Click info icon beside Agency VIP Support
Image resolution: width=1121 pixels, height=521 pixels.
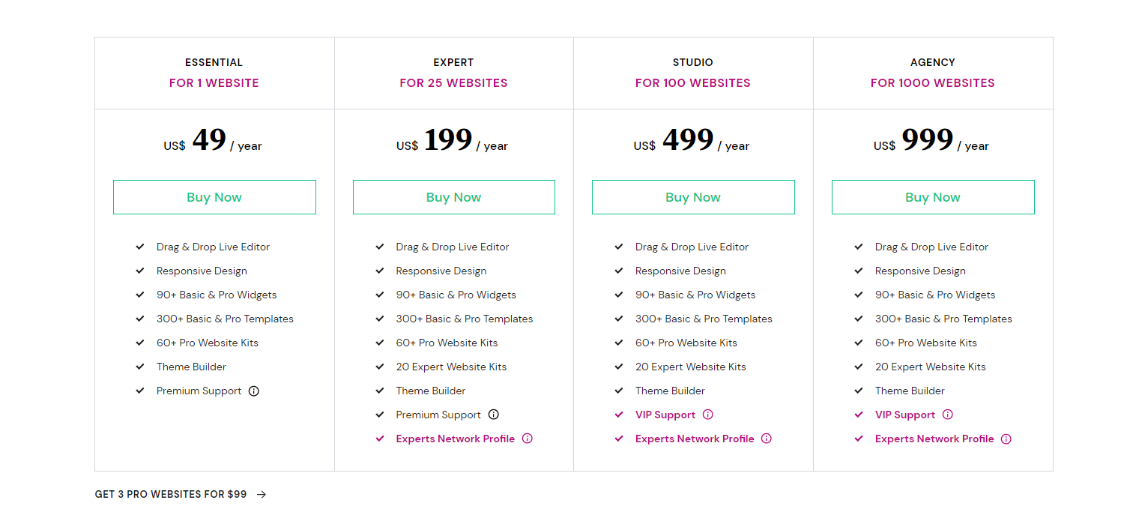click(947, 415)
